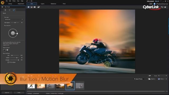Click the blur direction dial handle
The height and width of the screenshot is (95, 169).
(17, 34)
